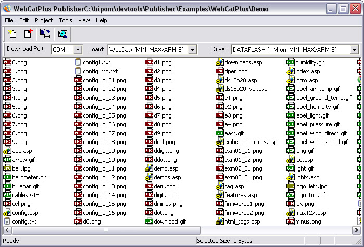This screenshot has height=247, width=364.
Task: Select the file barometer.gif
Action: (29, 177)
